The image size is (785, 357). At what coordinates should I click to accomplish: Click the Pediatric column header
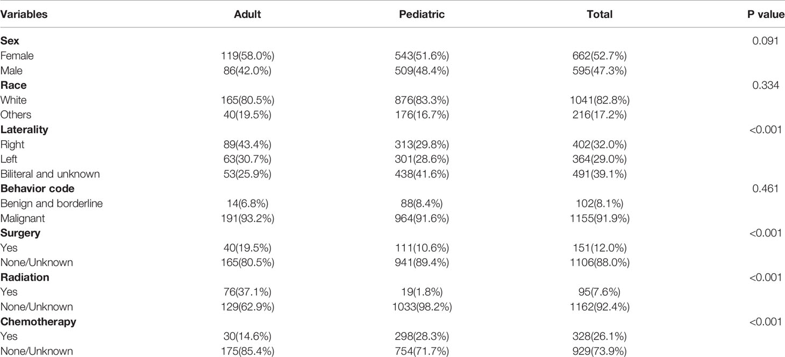[x=422, y=15]
